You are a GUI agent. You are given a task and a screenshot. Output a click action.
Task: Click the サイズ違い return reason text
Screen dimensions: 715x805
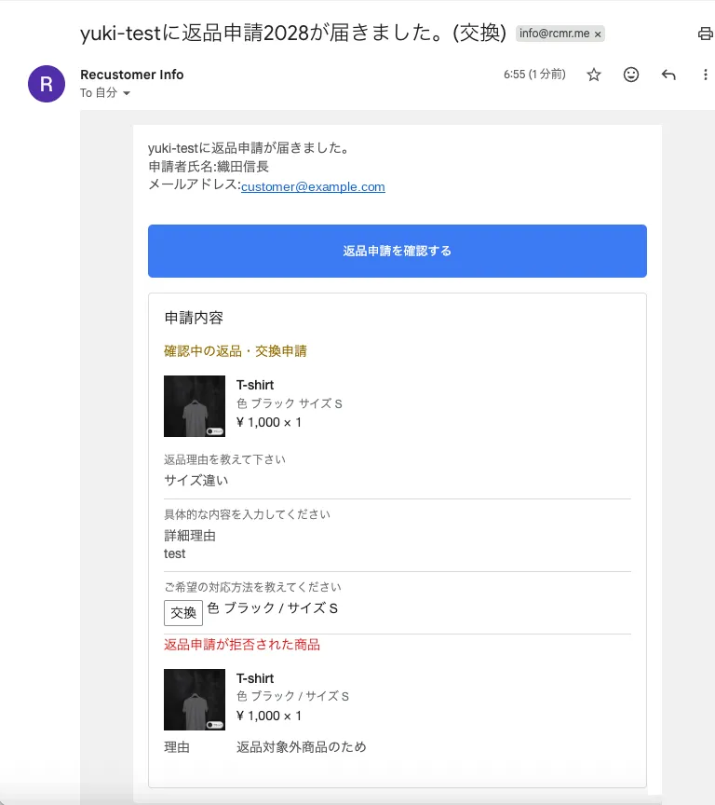pyautogui.click(x=196, y=481)
